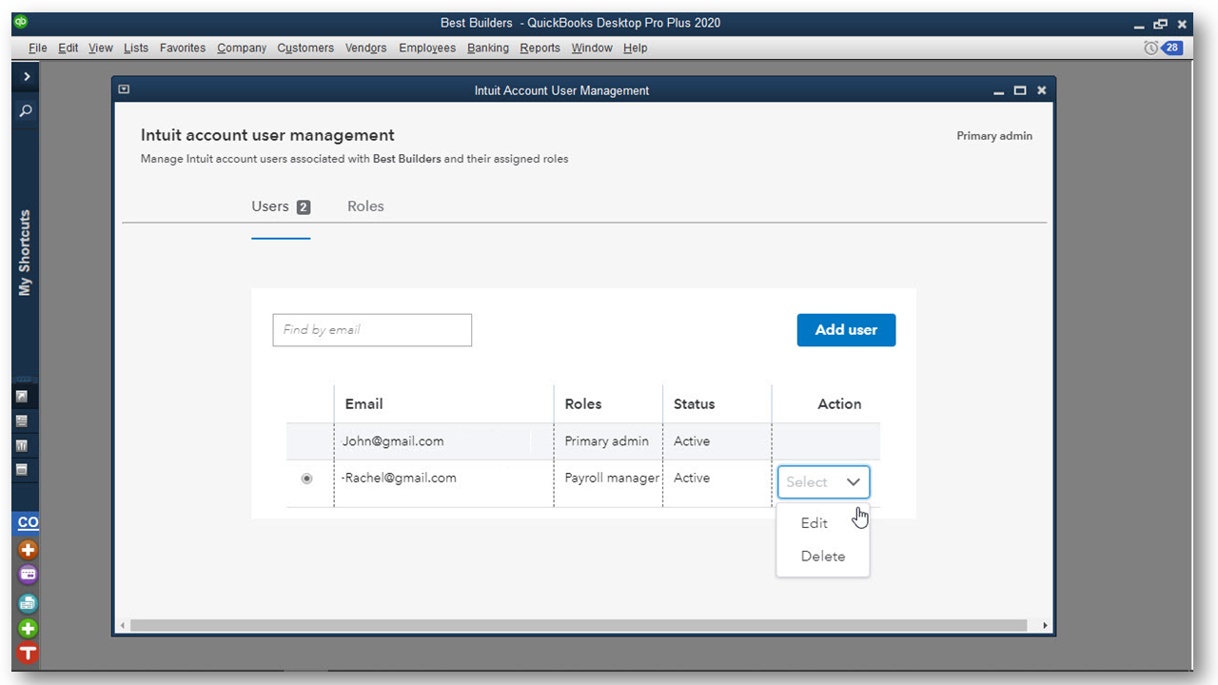Open the Select action dropdown for Rachel
Viewport: 1218px width, 685px height.
click(x=823, y=482)
